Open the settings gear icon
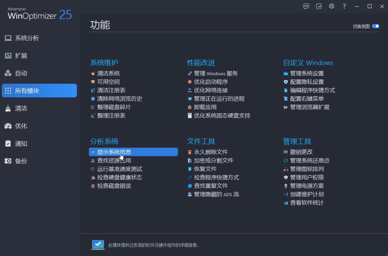 coord(331,6)
